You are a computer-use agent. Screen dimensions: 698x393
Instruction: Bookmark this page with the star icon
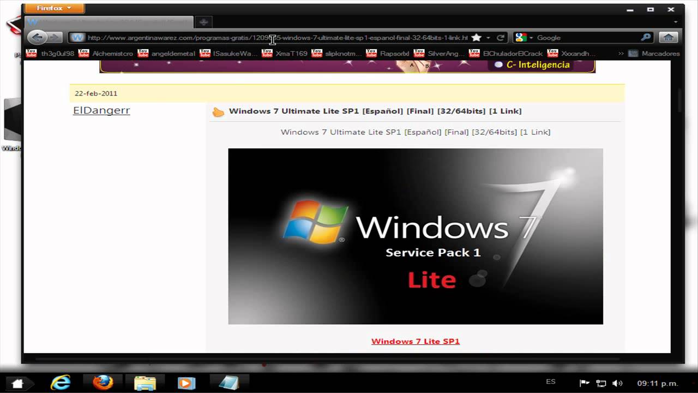point(476,38)
